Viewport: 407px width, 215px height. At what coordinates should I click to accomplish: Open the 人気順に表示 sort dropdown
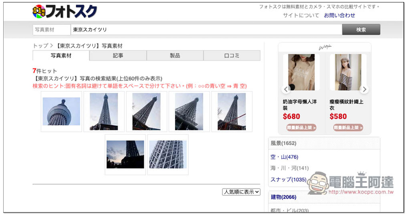click(x=241, y=192)
